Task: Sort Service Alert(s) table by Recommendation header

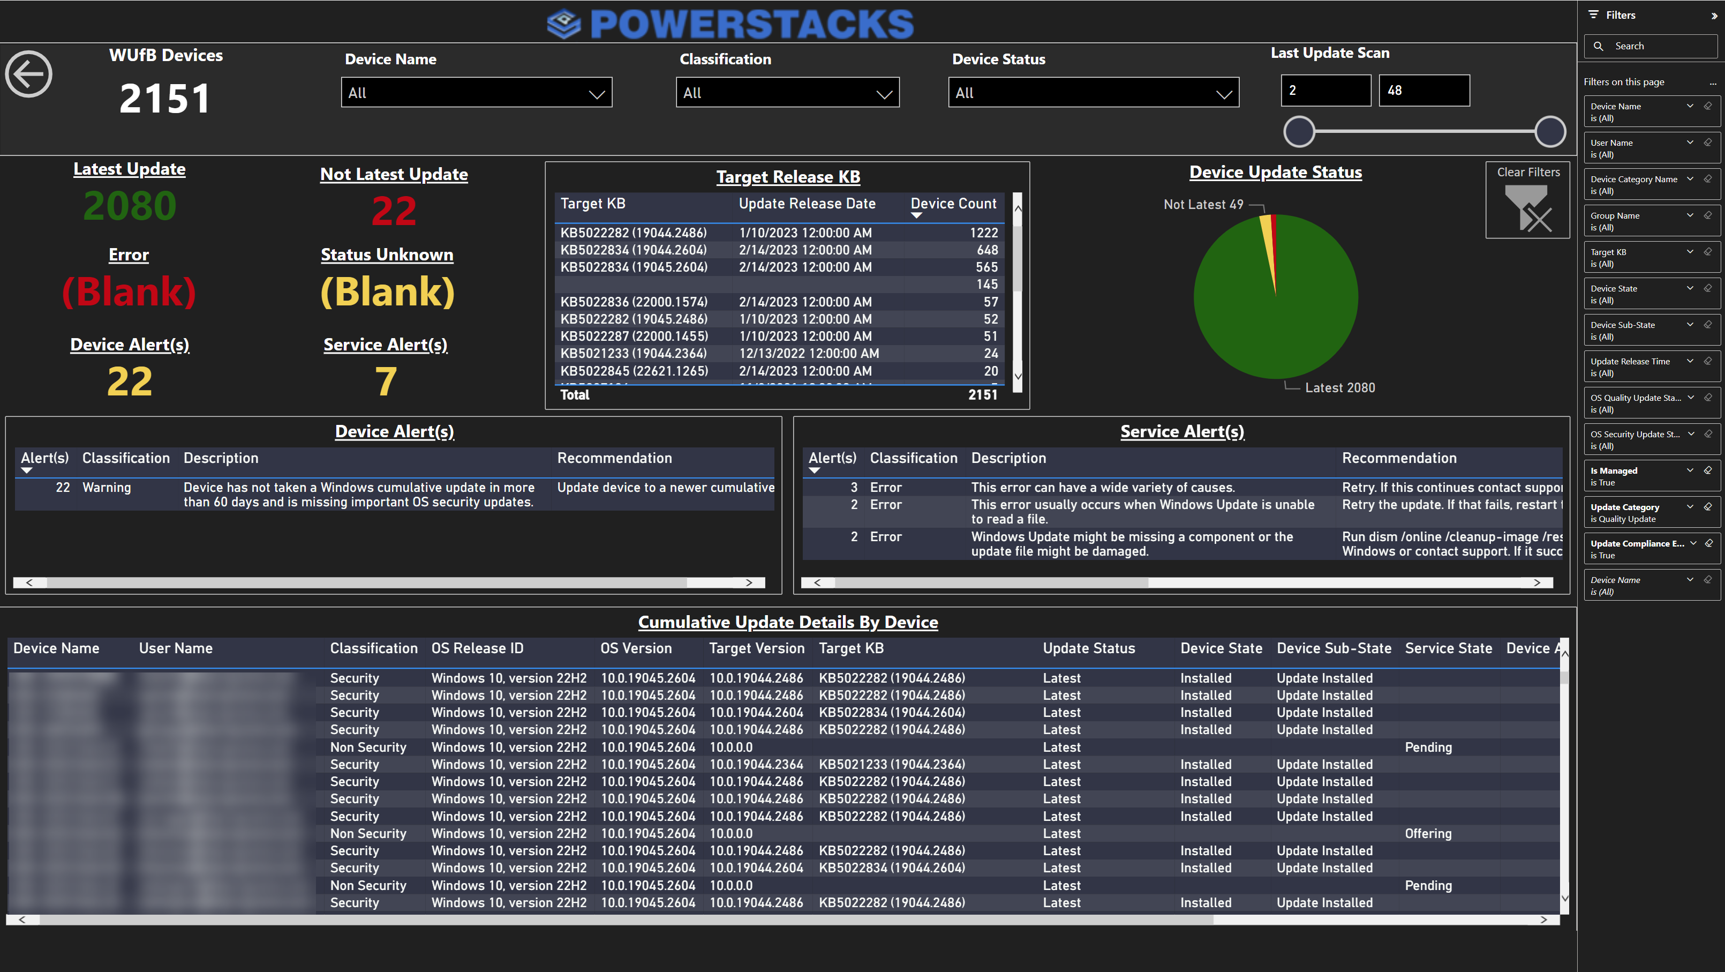Action: tap(1399, 458)
